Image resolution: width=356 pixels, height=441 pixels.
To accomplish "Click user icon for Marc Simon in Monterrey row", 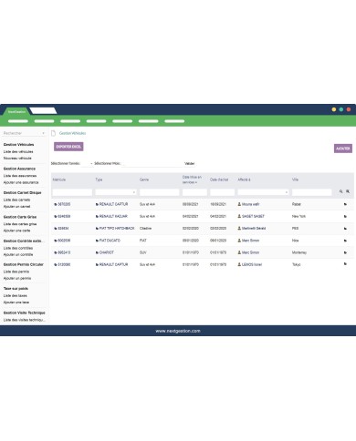I will tap(239, 252).
